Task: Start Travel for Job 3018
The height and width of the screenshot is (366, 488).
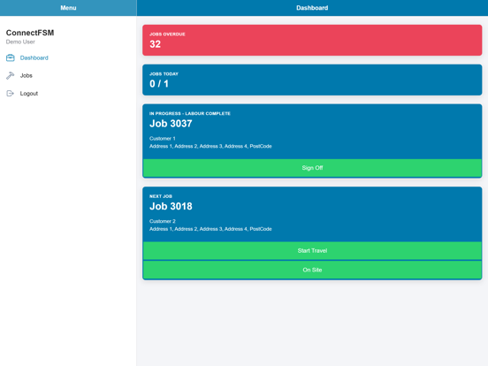Action: point(312,250)
